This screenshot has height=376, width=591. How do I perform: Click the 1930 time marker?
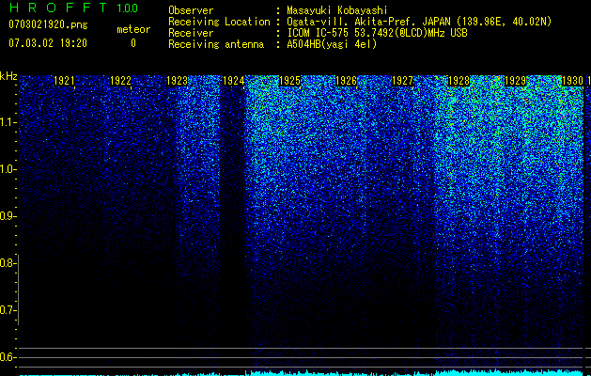tap(572, 81)
